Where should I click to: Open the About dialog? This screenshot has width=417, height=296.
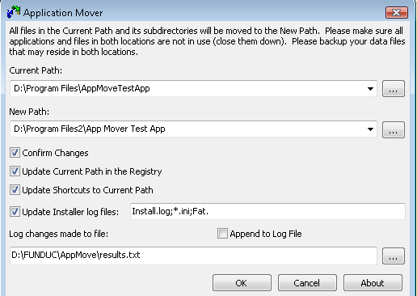pos(373,283)
